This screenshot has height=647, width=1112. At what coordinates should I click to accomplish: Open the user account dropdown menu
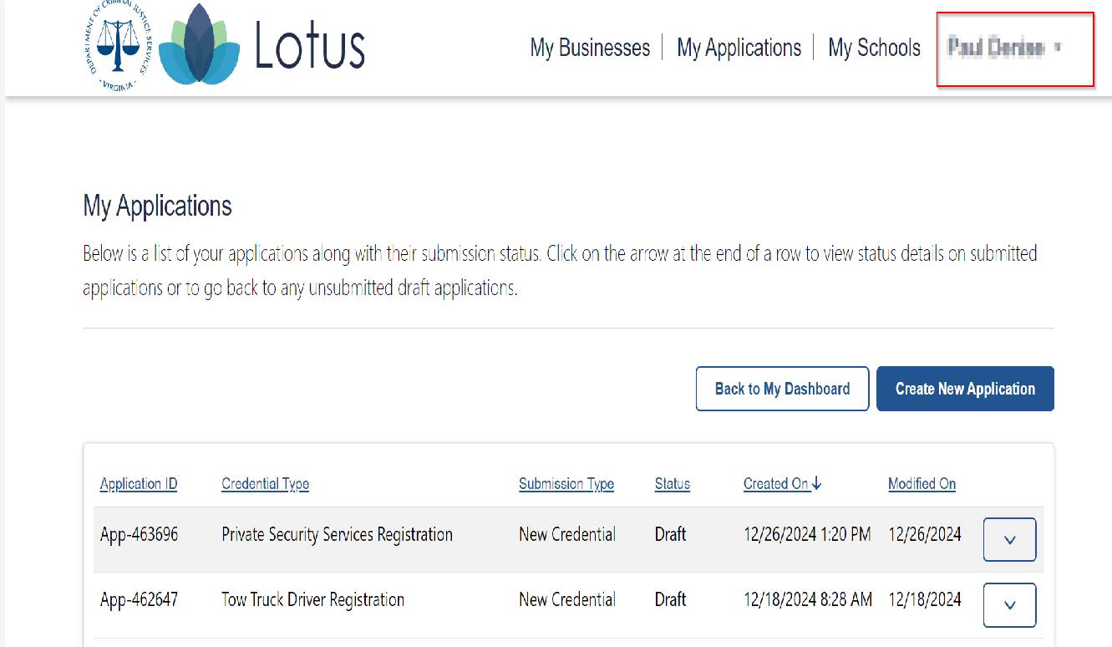coord(1004,48)
